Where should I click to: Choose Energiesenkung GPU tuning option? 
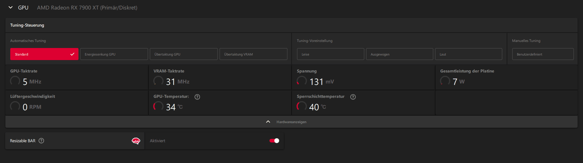coord(114,54)
